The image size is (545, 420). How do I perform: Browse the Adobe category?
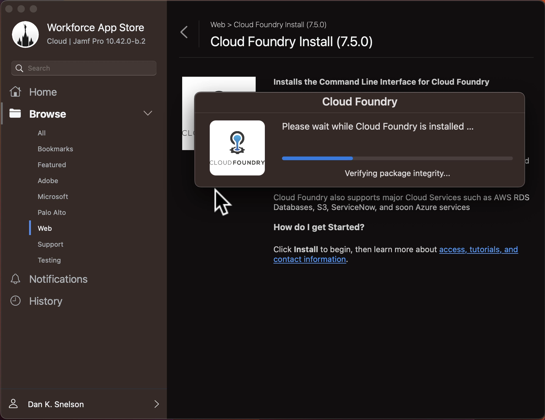click(x=48, y=181)
